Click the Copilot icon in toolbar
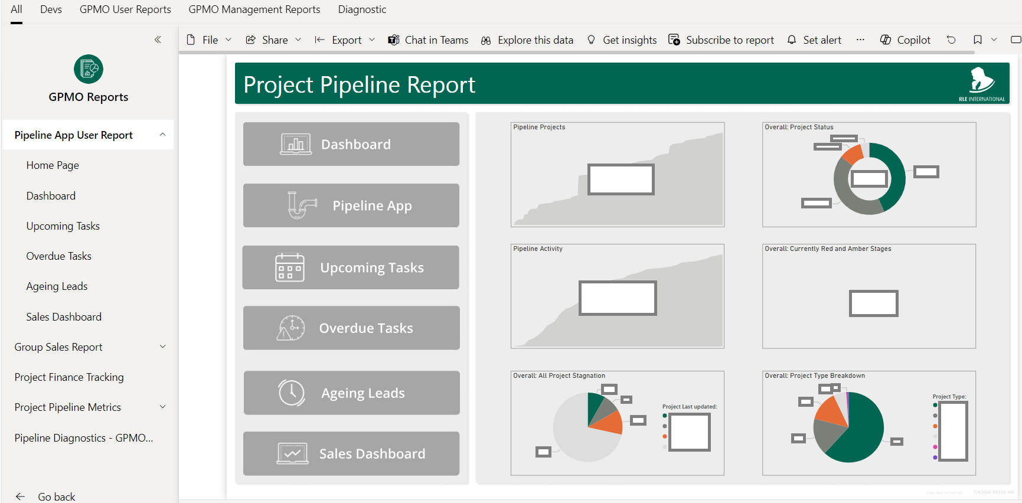The image size is (1022, 503). pyautogui.click(x=886, y=40)
